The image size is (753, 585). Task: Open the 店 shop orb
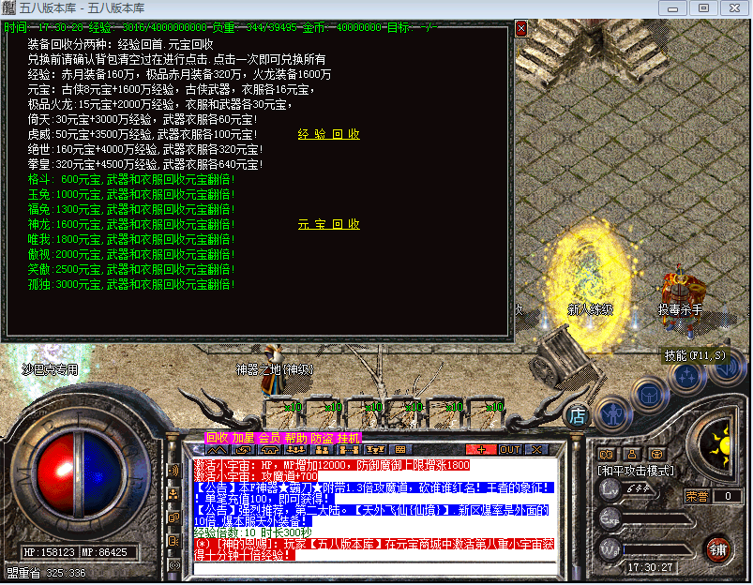[577, 415]
